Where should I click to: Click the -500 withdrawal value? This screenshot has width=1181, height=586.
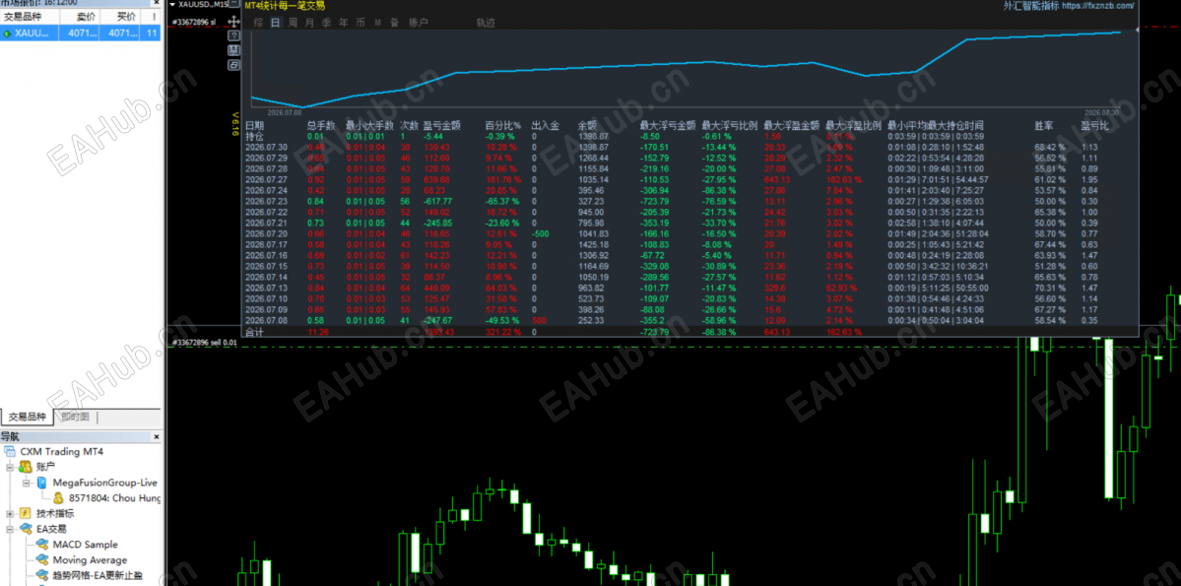pyautogui.click(x=540, y=233)
